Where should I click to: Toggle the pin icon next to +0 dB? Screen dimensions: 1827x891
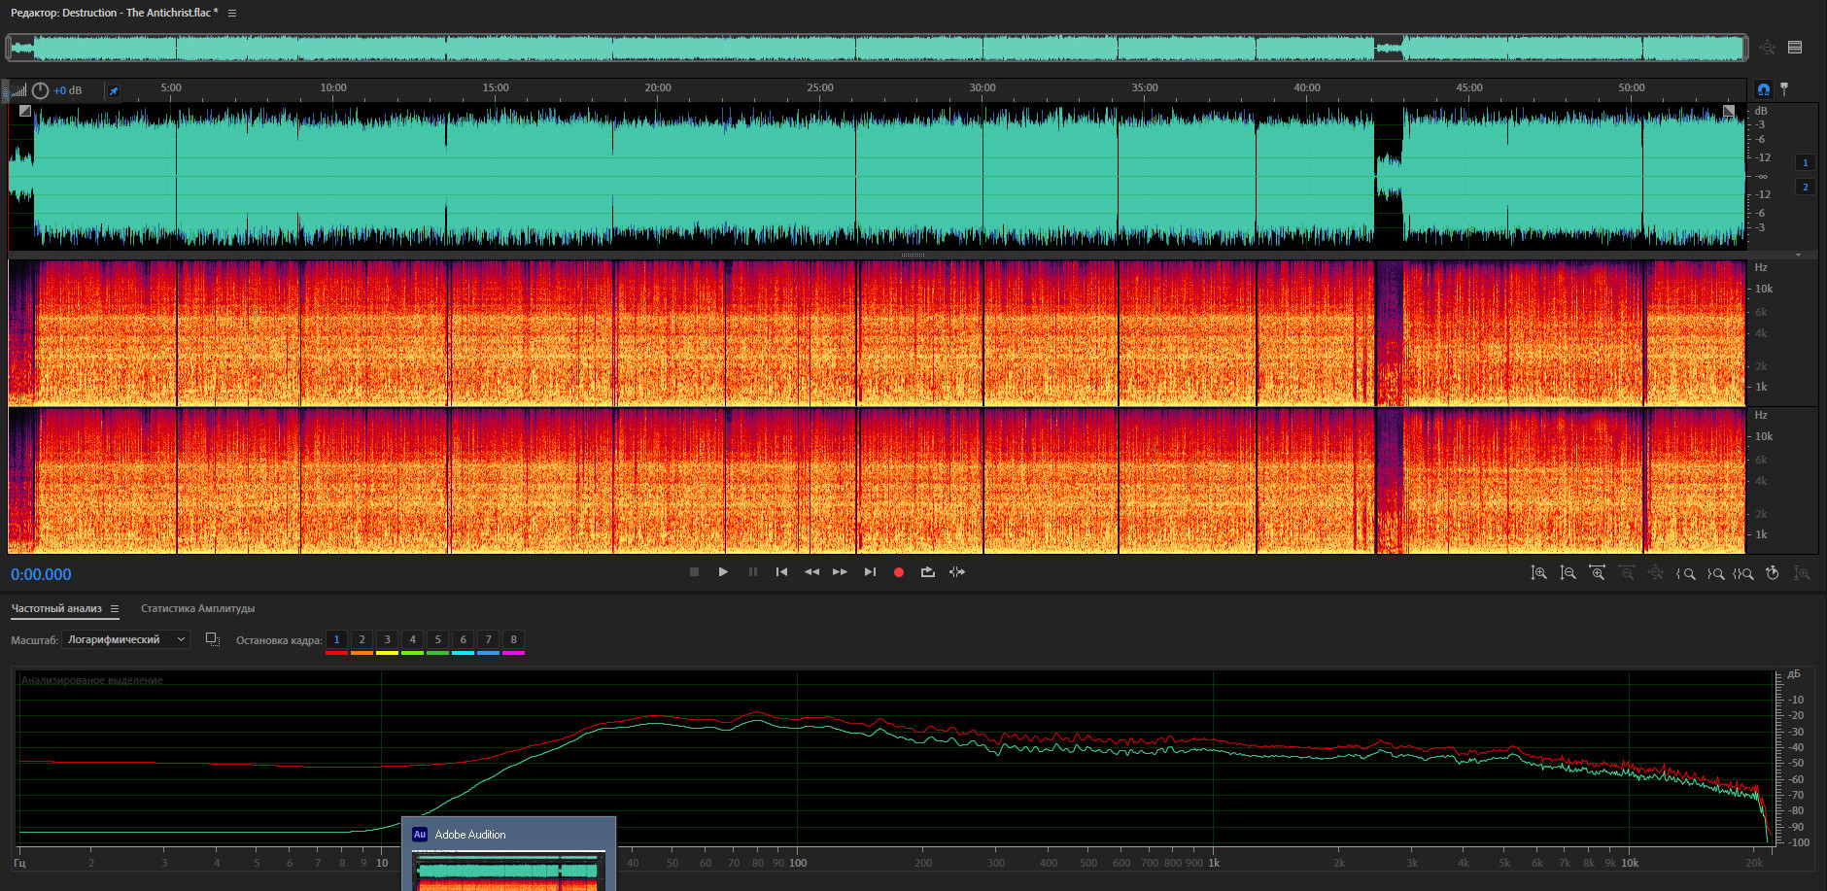coord(114,91)
